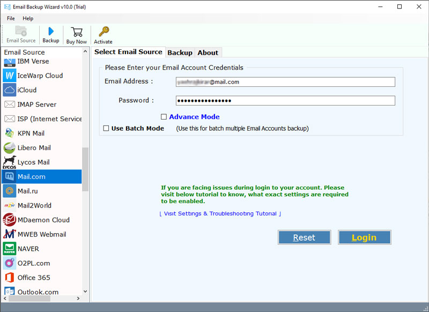The height and width of the screenshot is (312, 429).
Task: Focus the Password input field
Action: (x=285, y=101)
